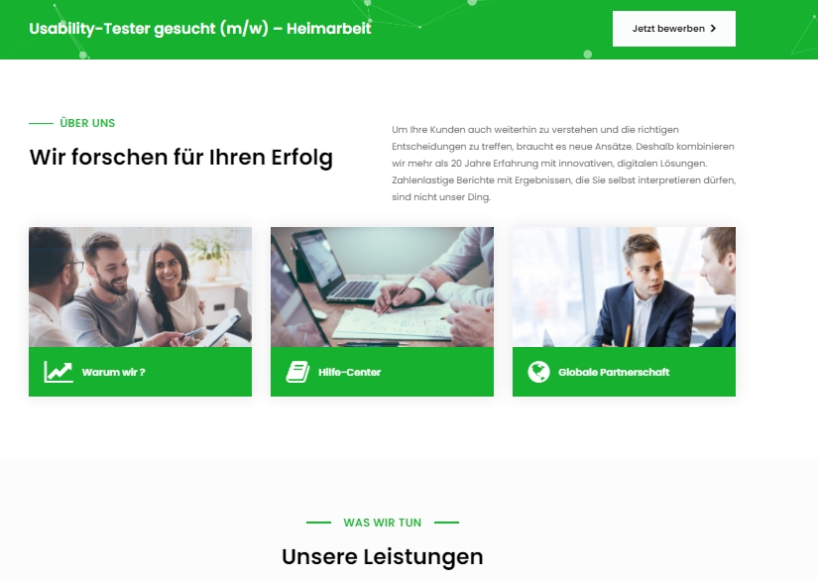The width and height of the screenshot is (818, 580).
Task: Click the laptop and notes photo
Action: pyautogui.click(x=382, y=287)
